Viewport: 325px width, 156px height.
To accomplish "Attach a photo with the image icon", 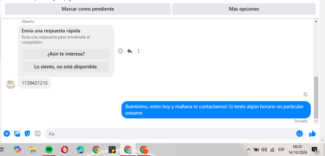I will pyautogui.click(x=17, y=134).
